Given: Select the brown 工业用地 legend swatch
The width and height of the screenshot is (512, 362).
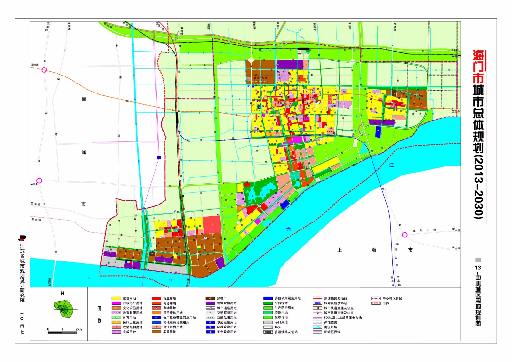Looking at the screenshot, I should pos(156,332).
